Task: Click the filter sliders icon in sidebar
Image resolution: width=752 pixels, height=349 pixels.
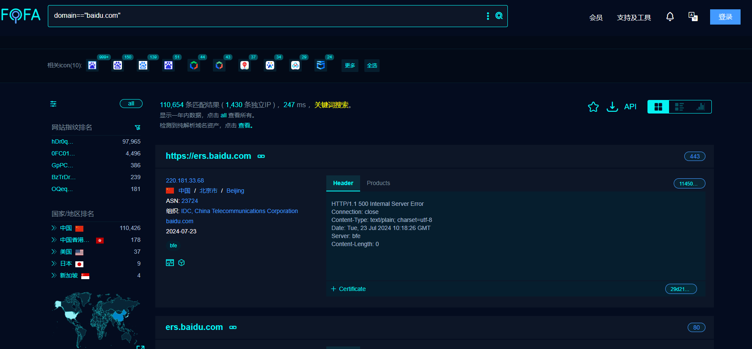Action: pos(53,104)
